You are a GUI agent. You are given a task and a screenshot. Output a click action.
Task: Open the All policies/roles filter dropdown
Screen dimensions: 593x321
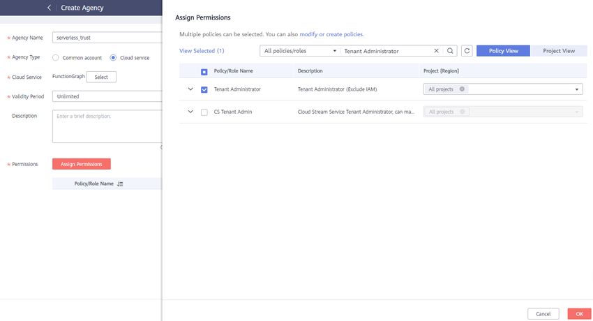point(300,51)
